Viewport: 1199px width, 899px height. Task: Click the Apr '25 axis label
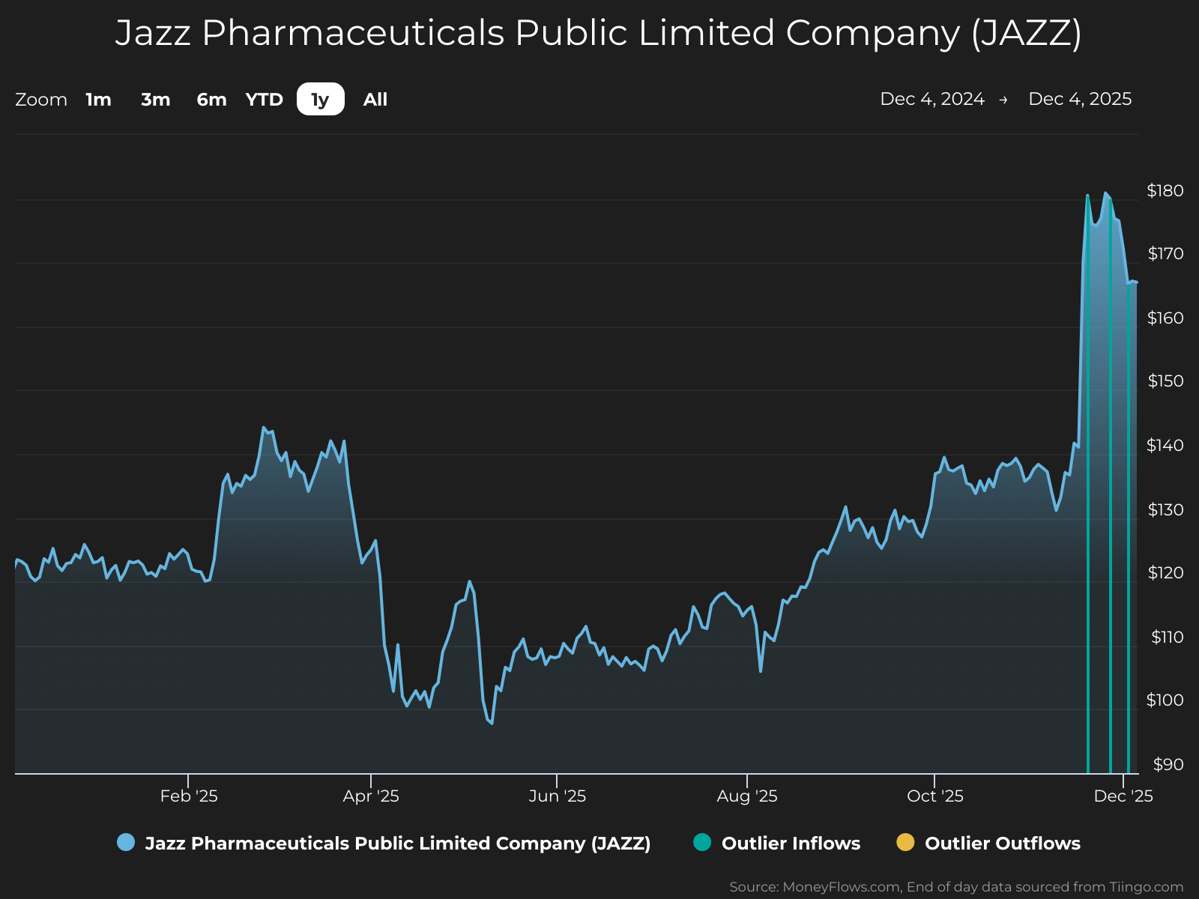click(371, 796)
